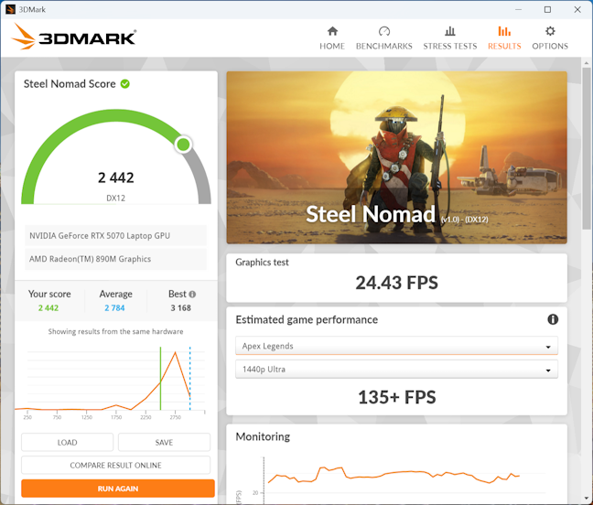Click the Steel Nomad banner image
The image size is (593, 505).
pos(396,157)
